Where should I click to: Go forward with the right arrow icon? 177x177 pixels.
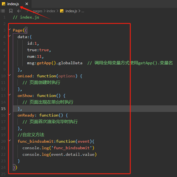pyautogui.click(x=27, y=11)
